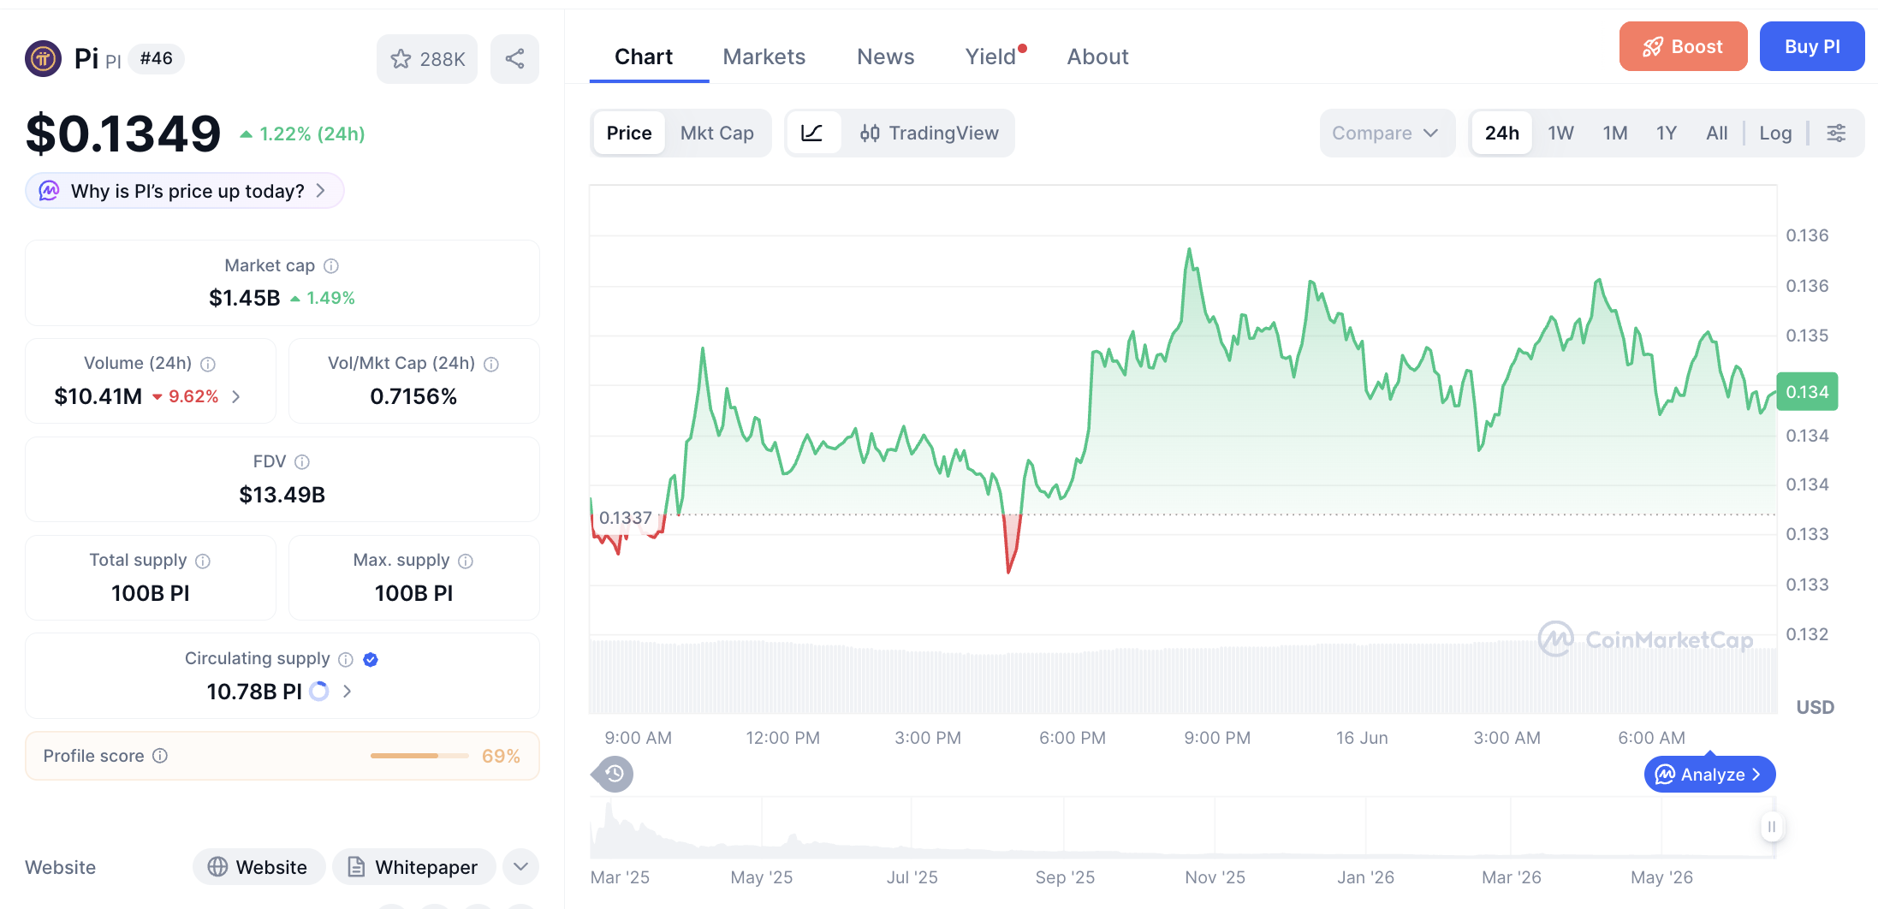Click the $13.49B FDV value

click(x=282, y=495)
